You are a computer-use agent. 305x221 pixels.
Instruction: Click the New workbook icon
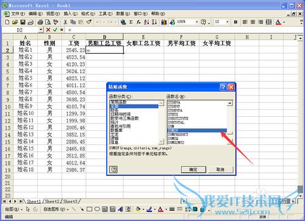(x=7, y=22)
